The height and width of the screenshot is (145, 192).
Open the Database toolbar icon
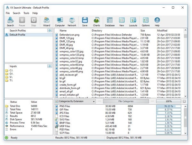[110, 21]
